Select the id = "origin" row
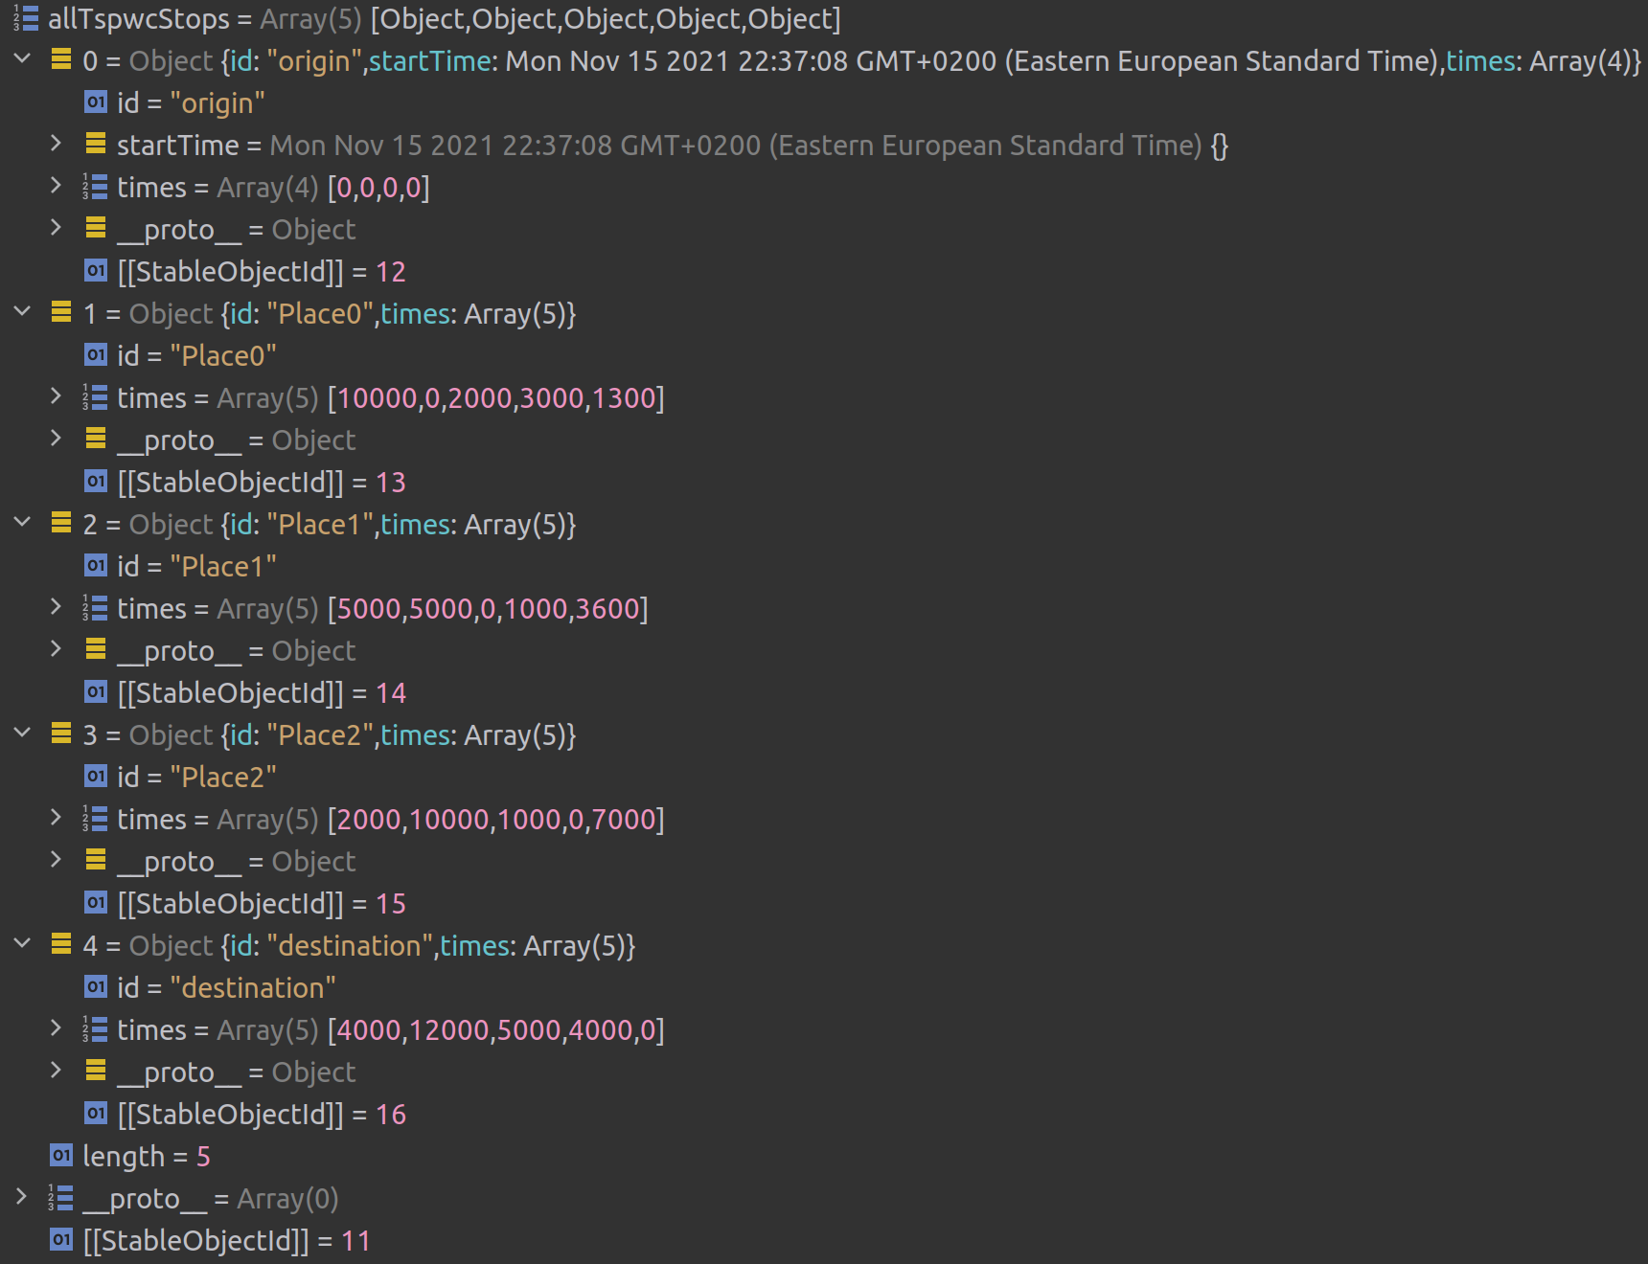The width and height of the screenshot is (1648, 1264). coord(824,102)
